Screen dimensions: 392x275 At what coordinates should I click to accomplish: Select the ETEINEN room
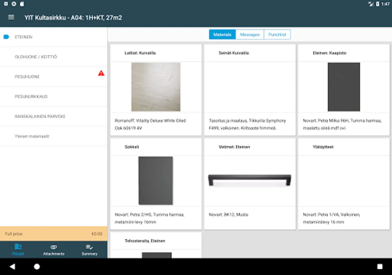(x=54, y=37)
